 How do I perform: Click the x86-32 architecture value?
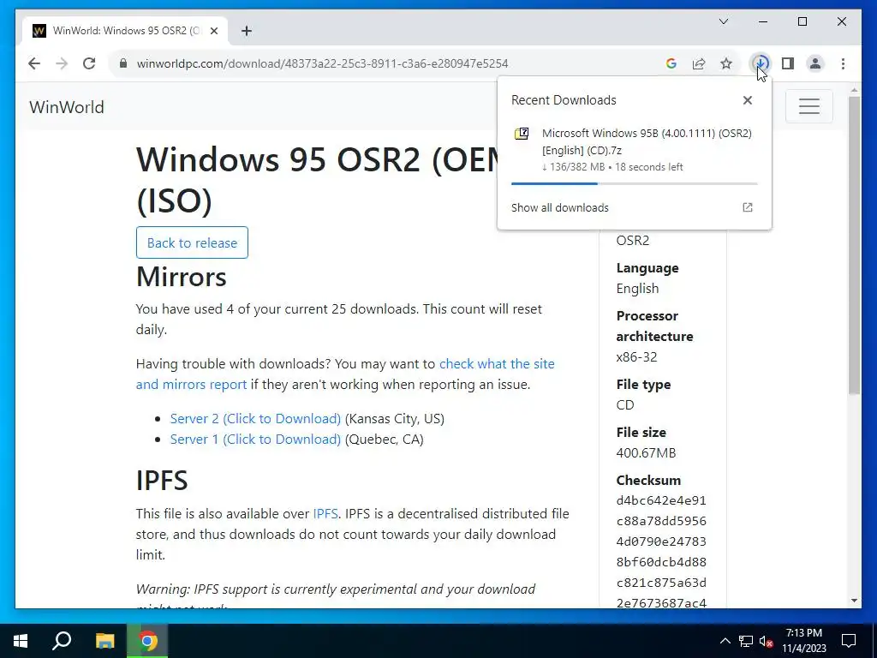click(636, 357)
